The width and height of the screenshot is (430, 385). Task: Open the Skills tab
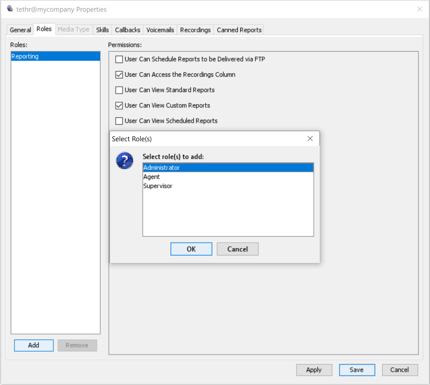[x=102, y=30]
